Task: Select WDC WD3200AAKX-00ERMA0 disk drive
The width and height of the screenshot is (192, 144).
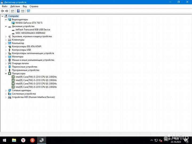Action: click(x=30, y=33)
